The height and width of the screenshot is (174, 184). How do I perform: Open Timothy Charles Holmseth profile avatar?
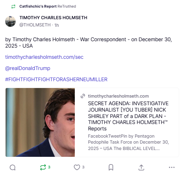tap(10, 21)
